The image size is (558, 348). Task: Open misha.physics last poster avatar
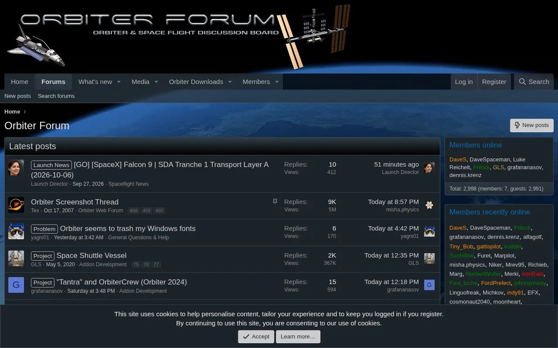(x=429, y=205)
